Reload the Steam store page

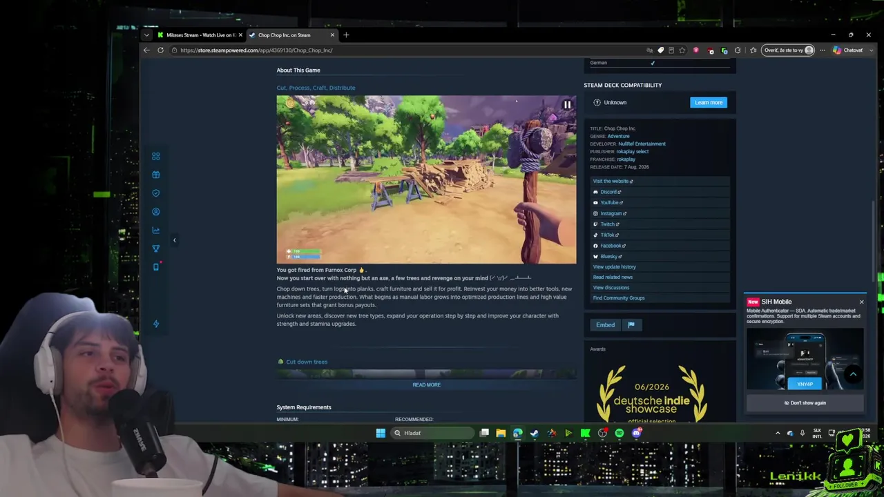click(x=160, y=50)
